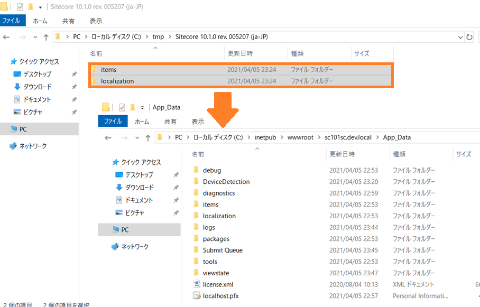The width and height of the screenshot is (480, 307).
Task: Select the localhost.pfx file
Action: click(x=221, y=296)
